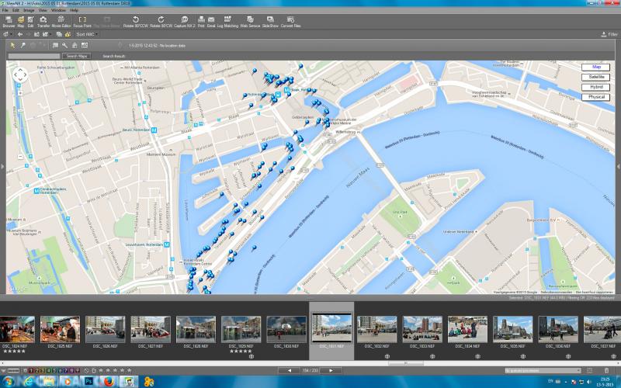Switch to Map view in toolbar
Image resolution: width=621 pixels, height=388 pixels.
click(x=21, y=22)
